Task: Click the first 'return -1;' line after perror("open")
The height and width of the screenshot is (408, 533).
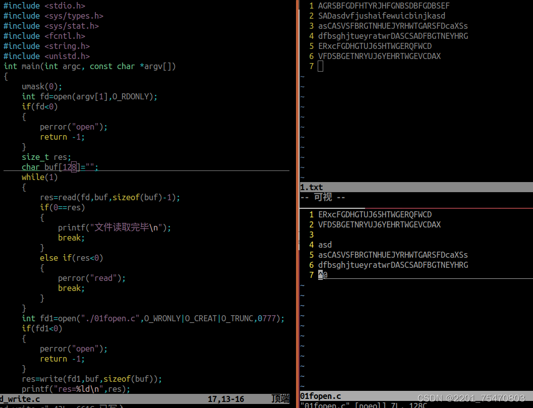Action: 63,137
